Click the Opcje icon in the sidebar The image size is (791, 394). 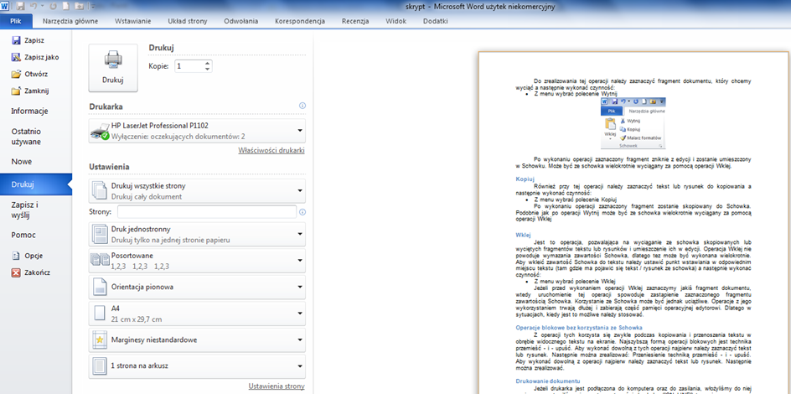16,256
